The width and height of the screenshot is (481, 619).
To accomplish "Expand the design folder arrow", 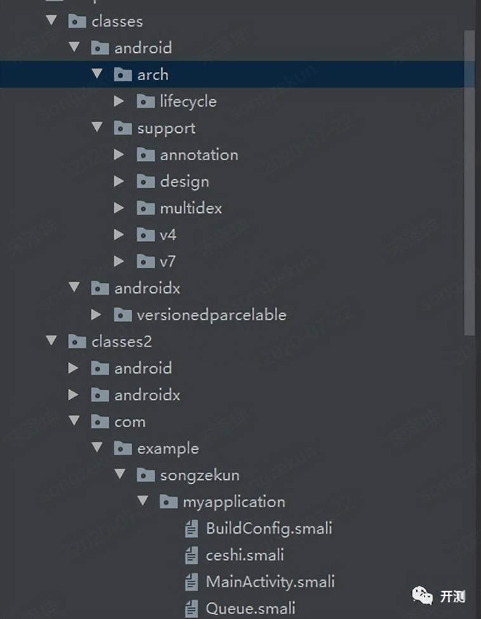I will click(119, 181).
